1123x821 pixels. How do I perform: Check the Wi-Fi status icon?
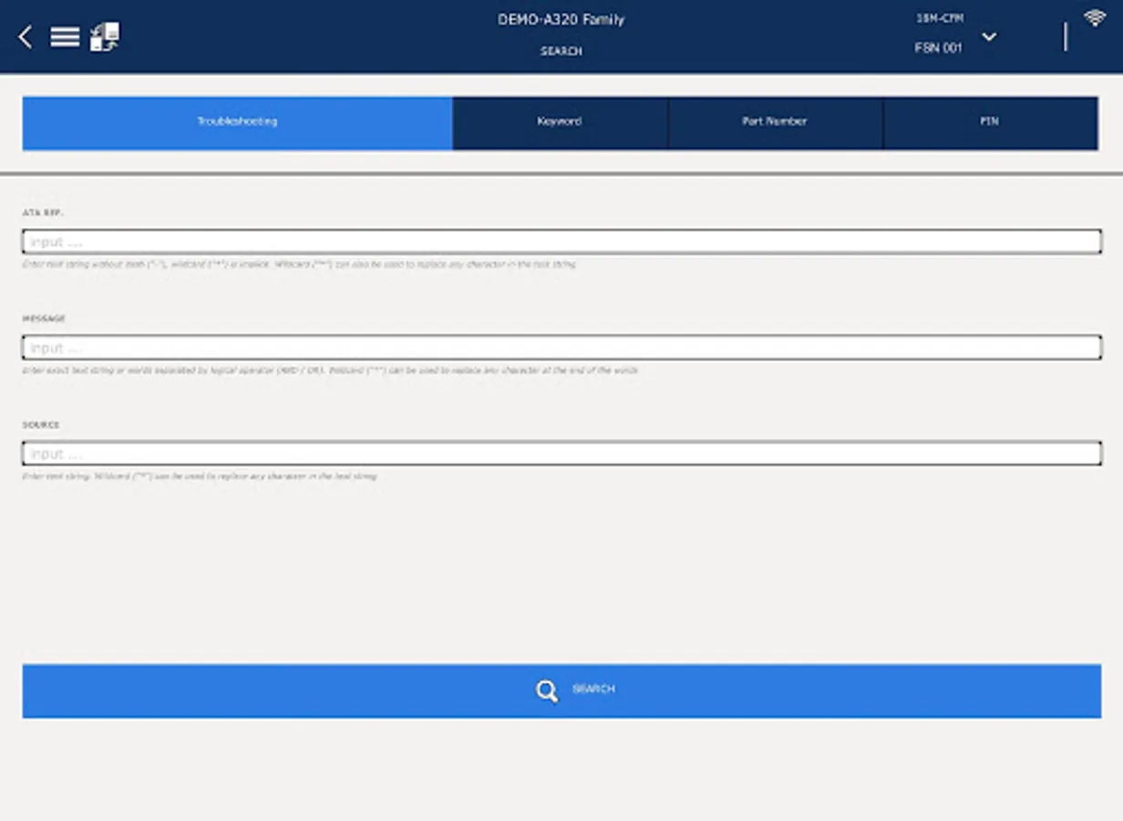click(x=1094, y=17)
